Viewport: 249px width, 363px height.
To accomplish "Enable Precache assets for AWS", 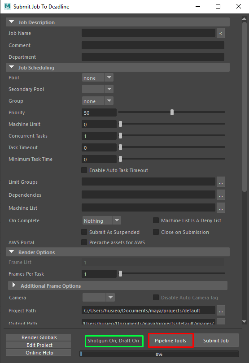I will tap(84, 242).
